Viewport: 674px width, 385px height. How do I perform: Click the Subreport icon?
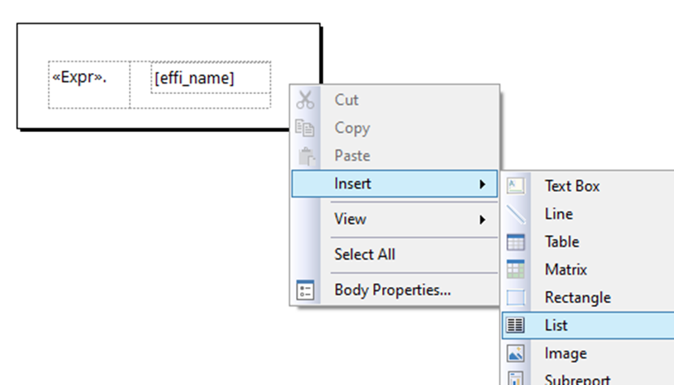tap(515, 379)
